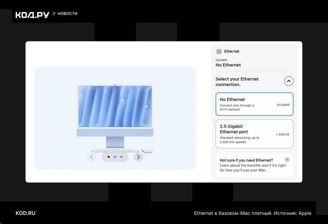Click the КОД.РУ logo
The height and width of the screenshot is (224, 328).
click(x=32, y=15)
